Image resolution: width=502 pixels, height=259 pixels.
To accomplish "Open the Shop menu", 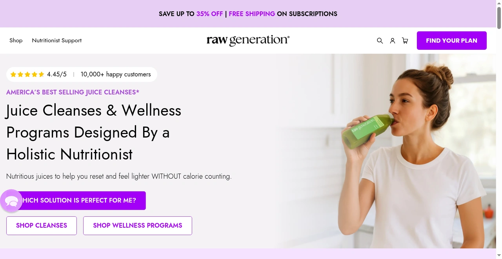I will (16, 40).
